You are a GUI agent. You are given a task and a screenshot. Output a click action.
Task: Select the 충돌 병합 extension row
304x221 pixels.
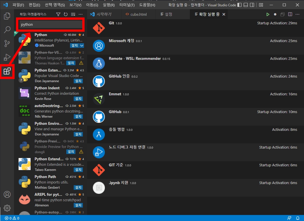point(195,134)
